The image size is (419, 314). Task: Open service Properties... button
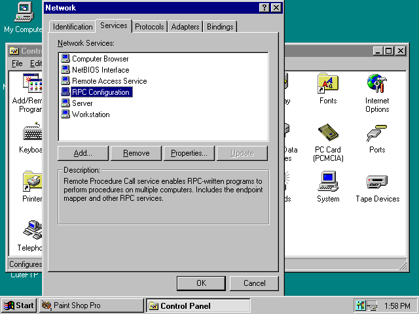(x=189, y=153)
